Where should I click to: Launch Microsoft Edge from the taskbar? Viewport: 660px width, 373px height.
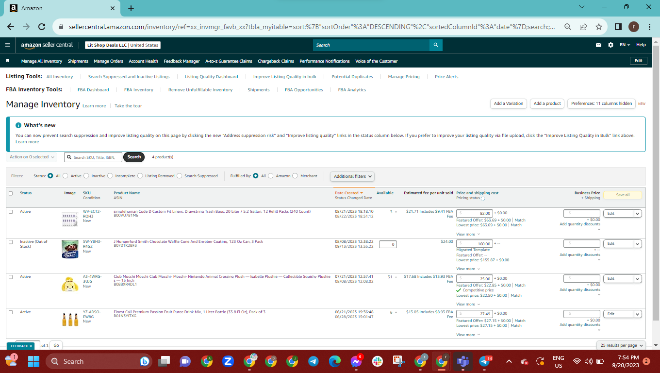(335, 361)
